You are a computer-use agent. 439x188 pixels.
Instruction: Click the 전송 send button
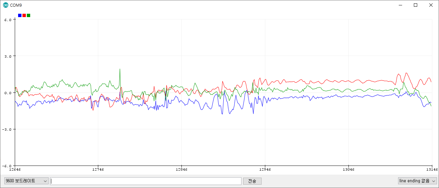[x=252, y=181]
